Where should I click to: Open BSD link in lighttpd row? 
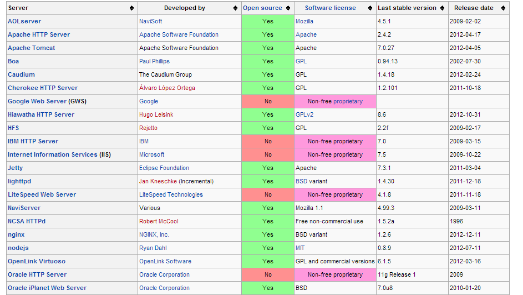[302, 182]
